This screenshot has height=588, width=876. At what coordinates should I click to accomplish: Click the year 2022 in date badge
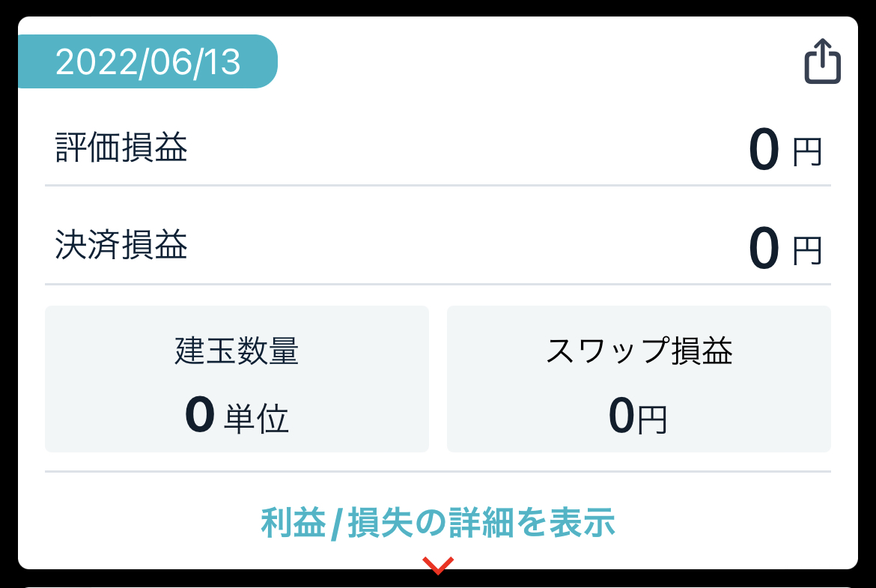click(97, 61)
